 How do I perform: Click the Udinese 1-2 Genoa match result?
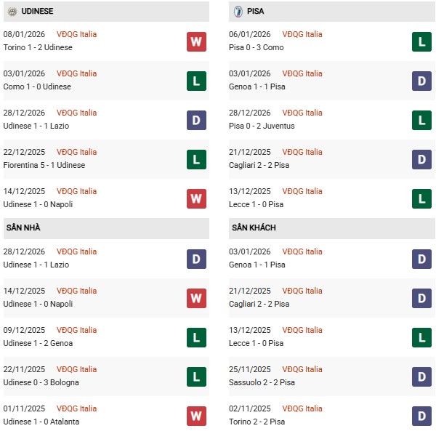(x=38, y=343)
